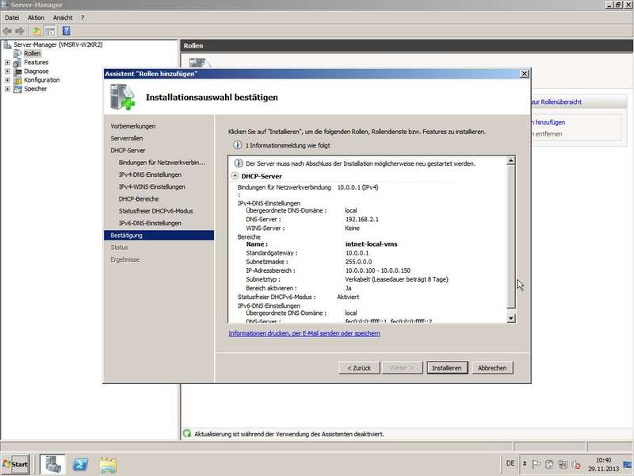634x476 pixels.
Task: Click the summary list scroll down arrow
Action: 511,318
